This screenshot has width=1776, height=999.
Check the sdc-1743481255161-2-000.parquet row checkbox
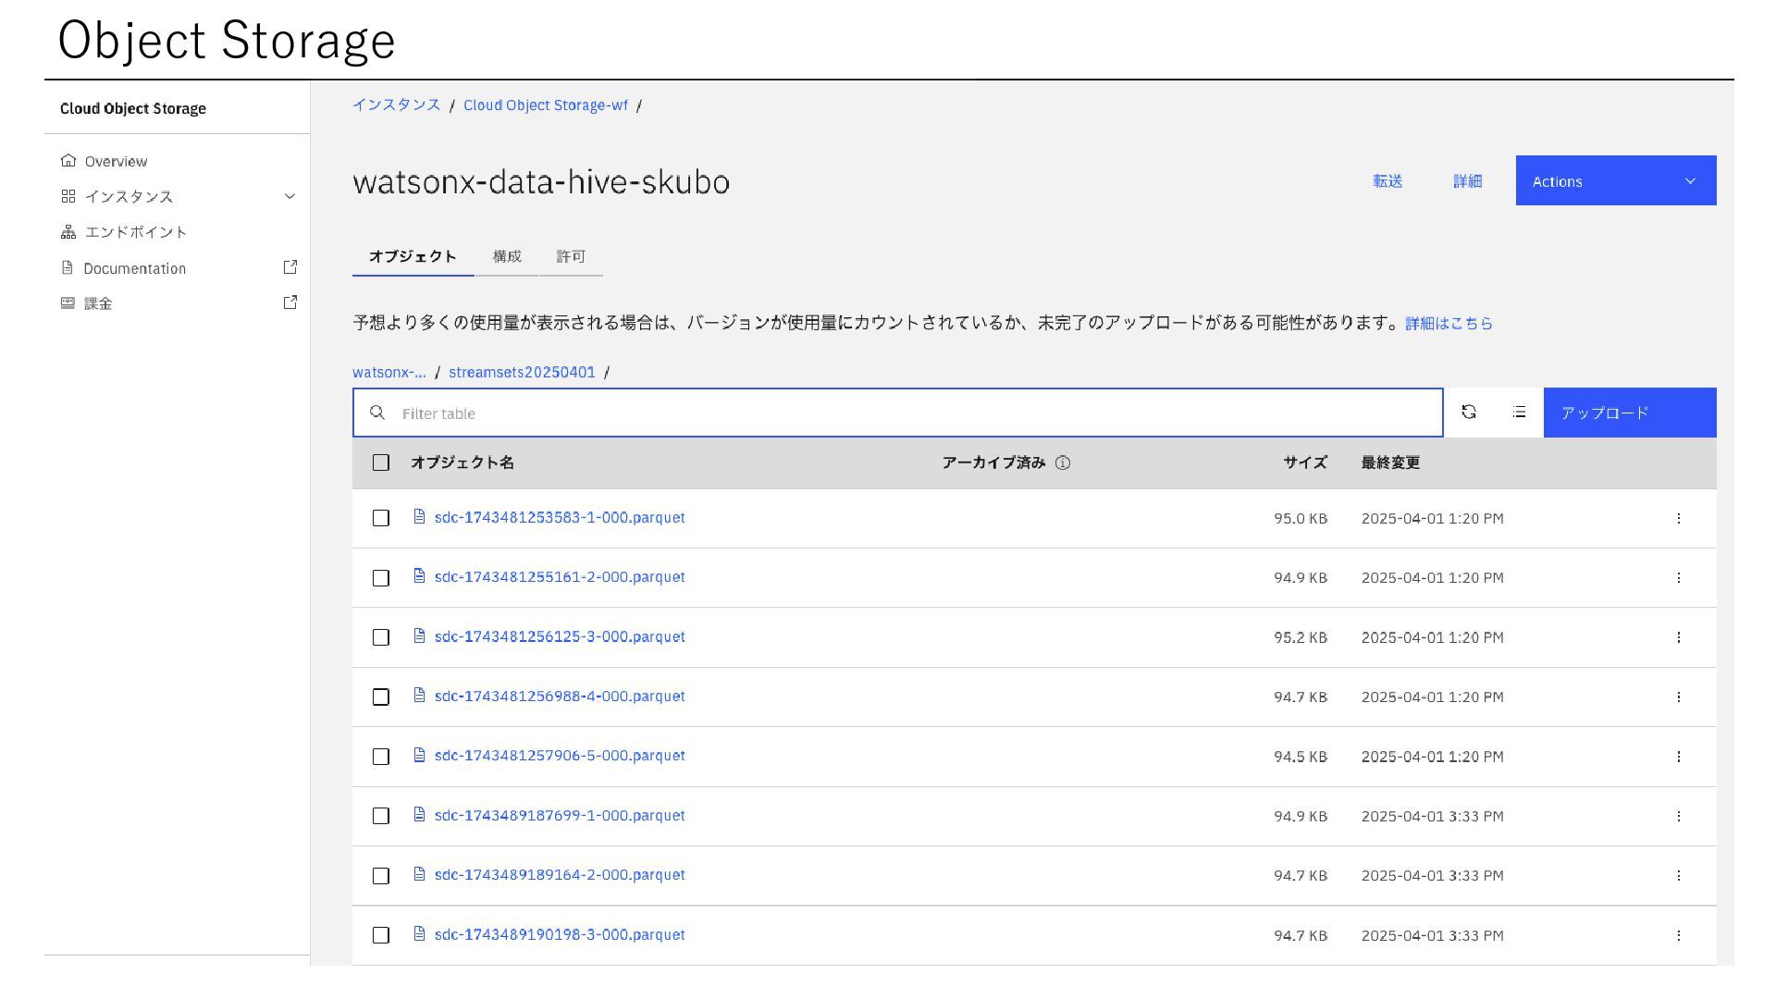click(381, 578)
